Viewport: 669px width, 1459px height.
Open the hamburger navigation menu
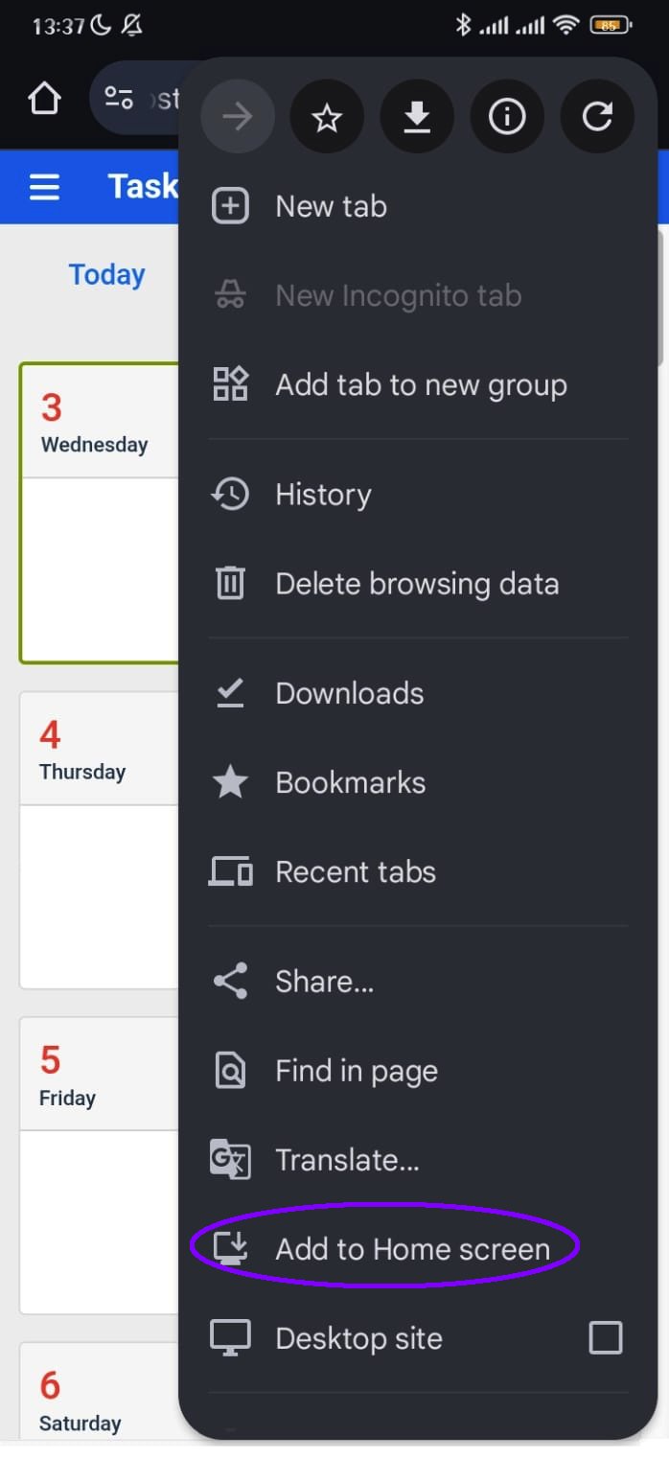click(44, 187)
